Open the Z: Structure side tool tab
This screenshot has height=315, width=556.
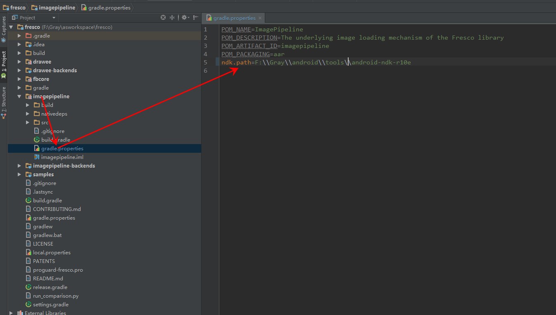(x=4, y=102)
